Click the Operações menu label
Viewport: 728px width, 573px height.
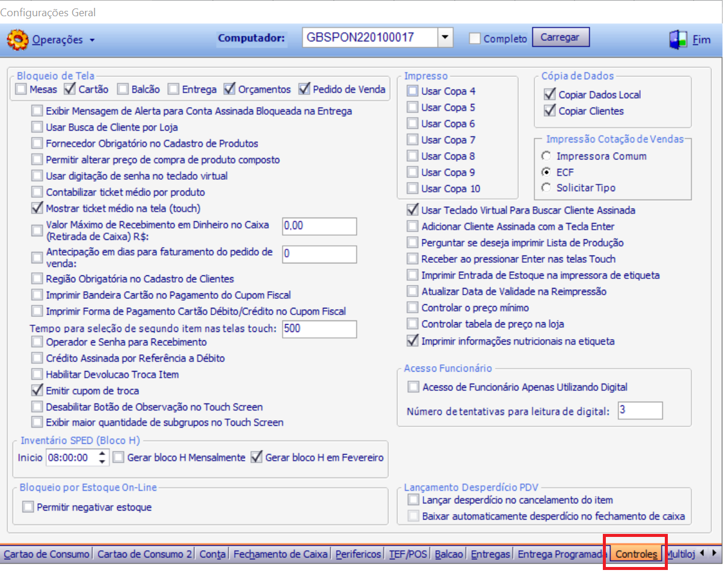(58, 40)
